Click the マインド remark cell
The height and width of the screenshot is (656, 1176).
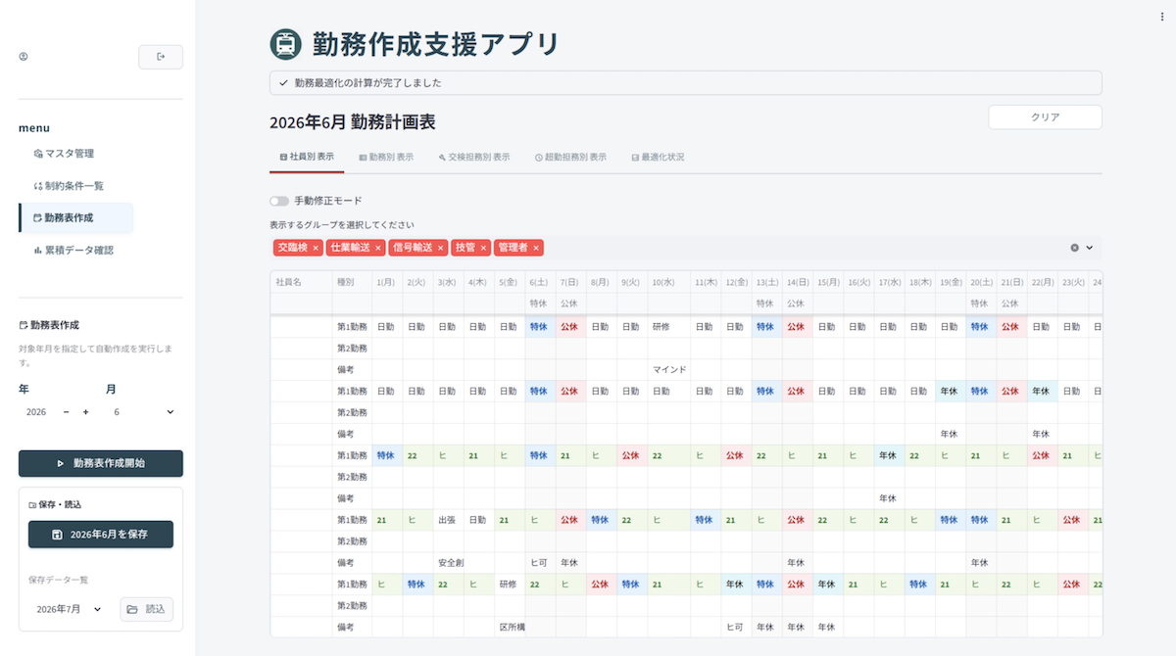pyautogui.click(x=669, y=369)
